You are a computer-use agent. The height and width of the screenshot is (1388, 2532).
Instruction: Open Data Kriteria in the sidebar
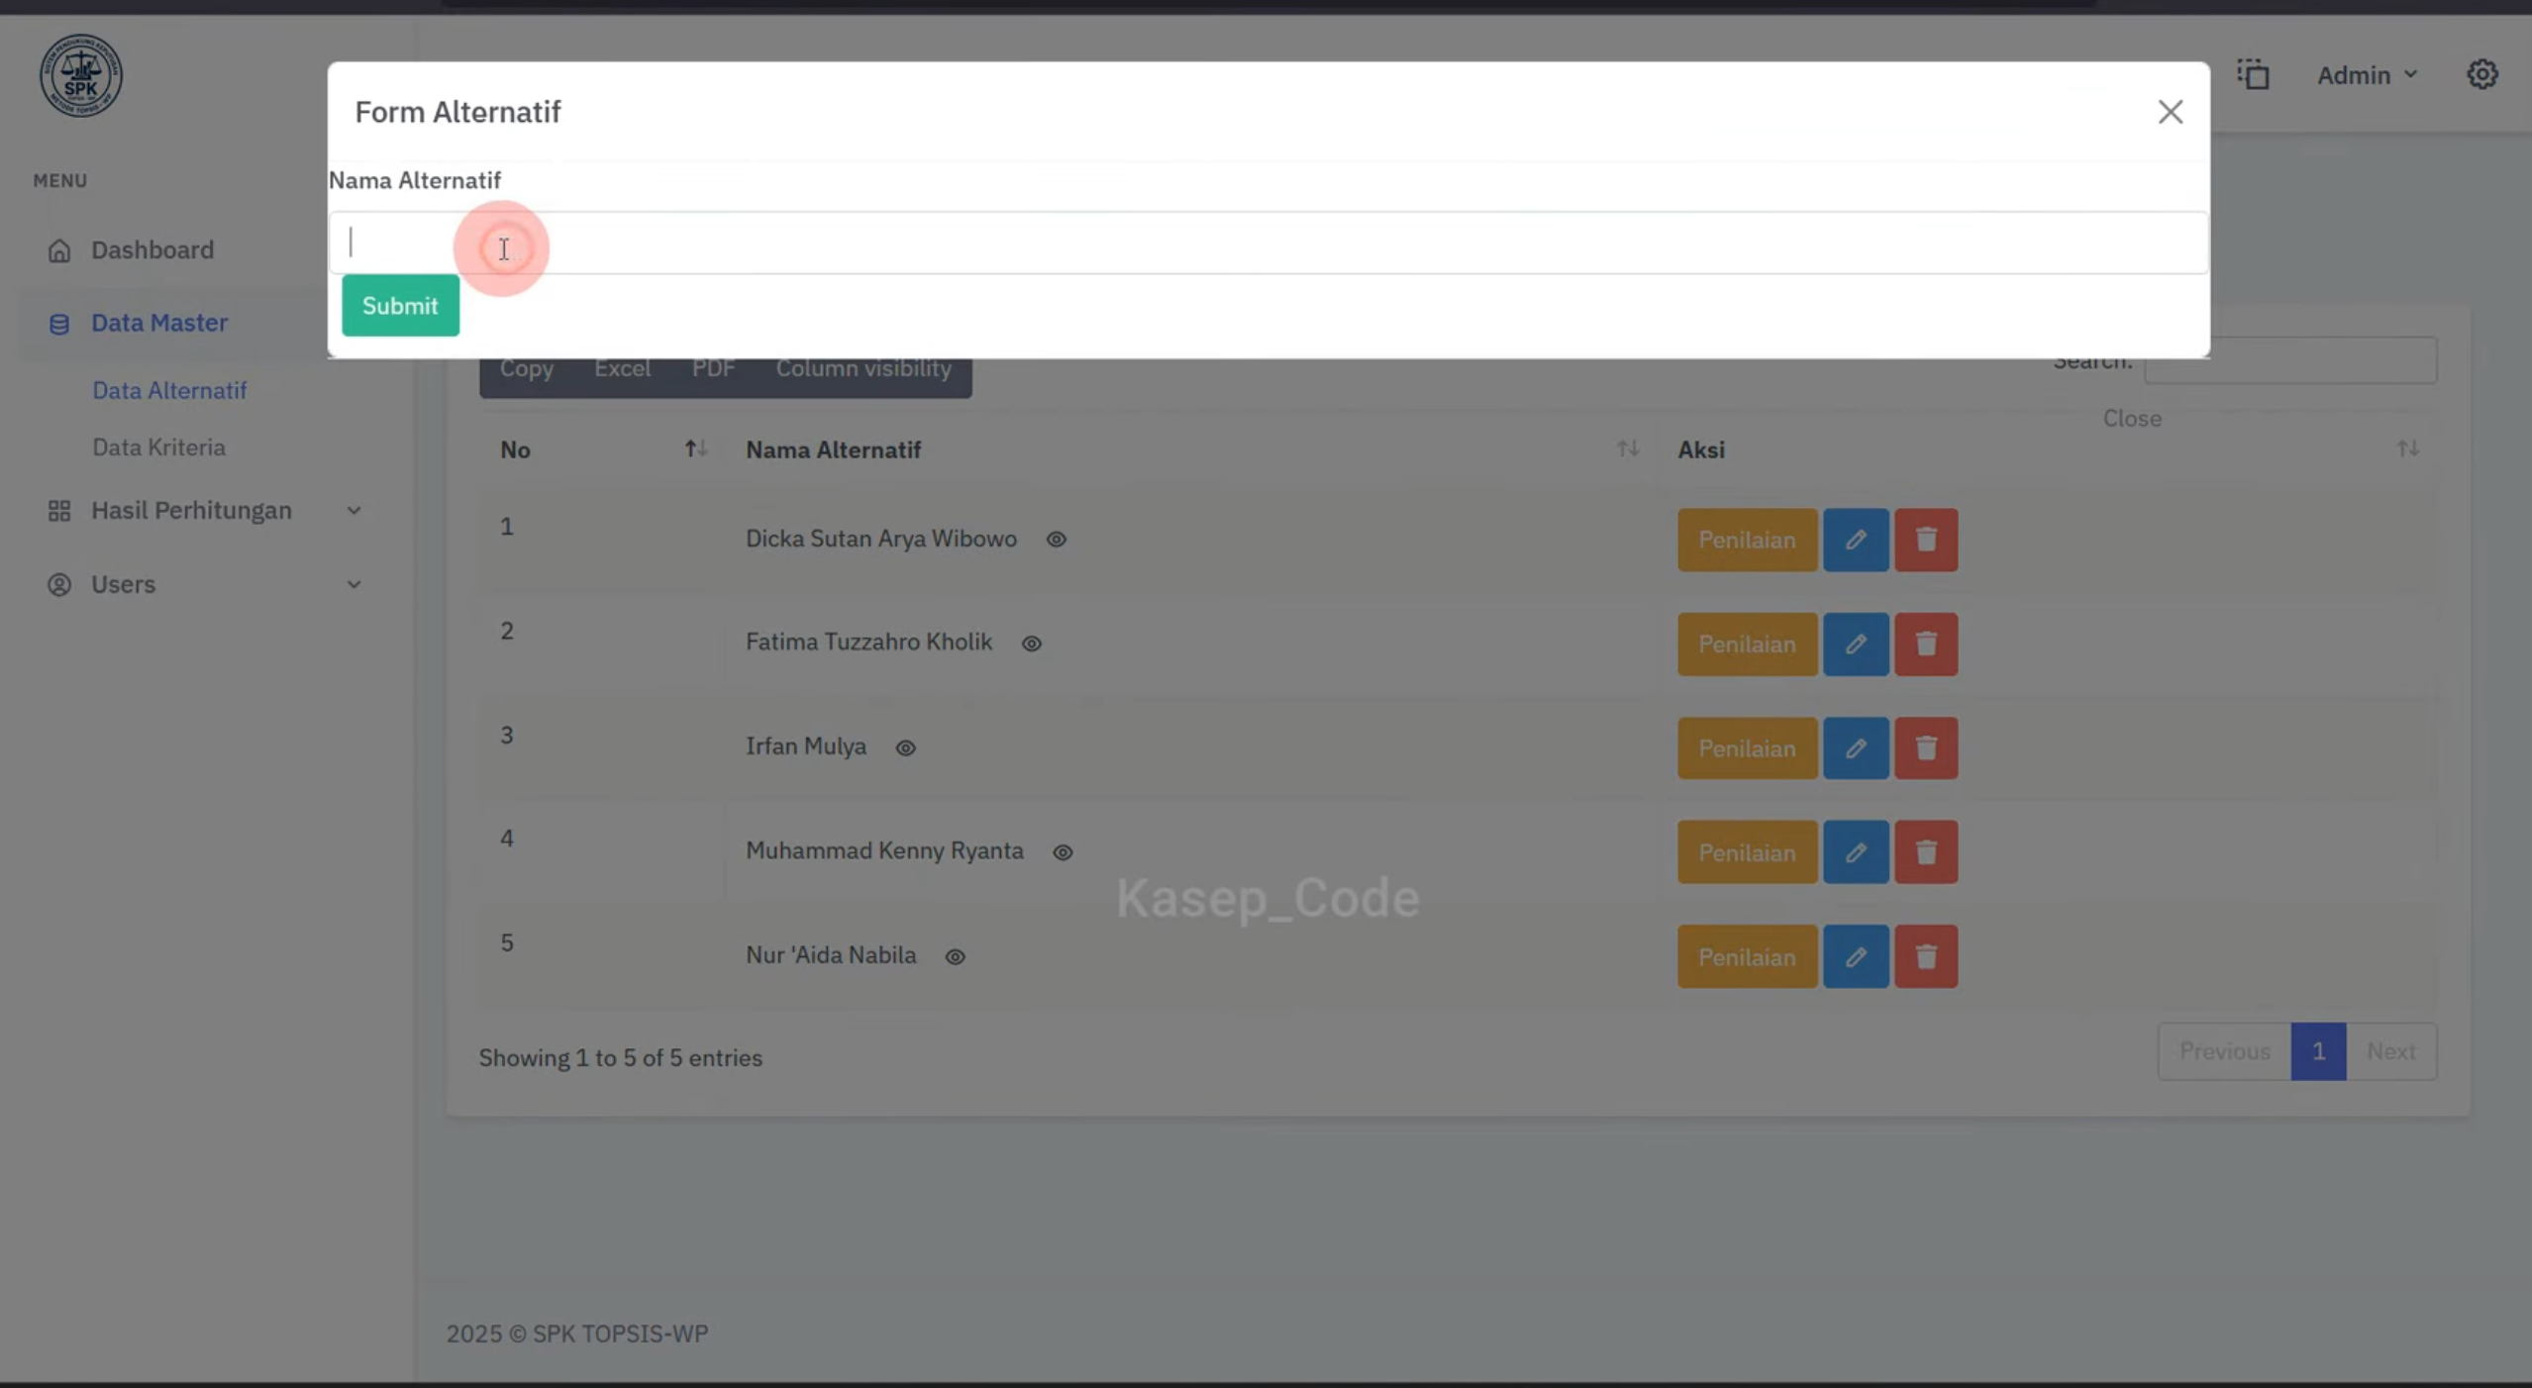point(158,447)
